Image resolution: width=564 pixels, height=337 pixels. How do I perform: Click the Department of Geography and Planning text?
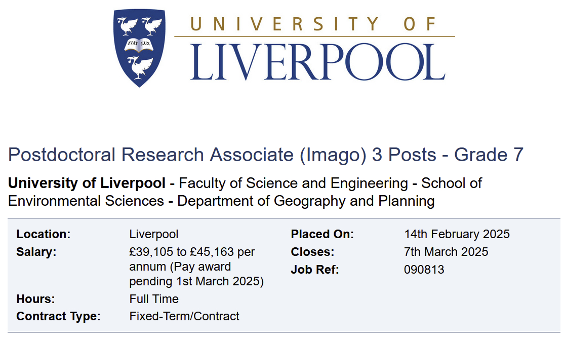(306, 201)
